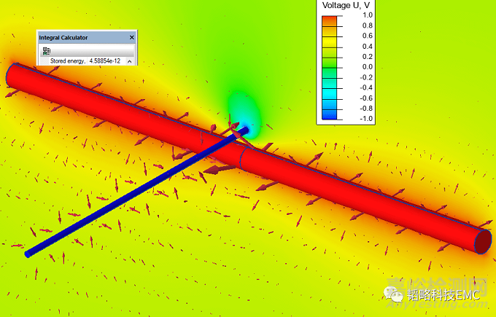Click the 1.0 label on voltage legend
This screenshot has width=496, height=317.
[367, 15]
